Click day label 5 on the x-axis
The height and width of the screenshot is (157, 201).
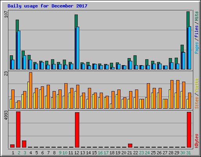37,153
